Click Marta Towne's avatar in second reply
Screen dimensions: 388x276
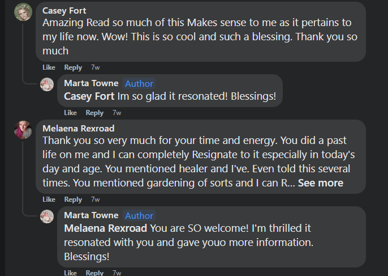tap(48, 216)
